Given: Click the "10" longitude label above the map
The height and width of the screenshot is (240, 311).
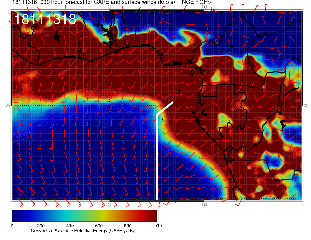Looking at the screenshot, I should tap(204, 6).
